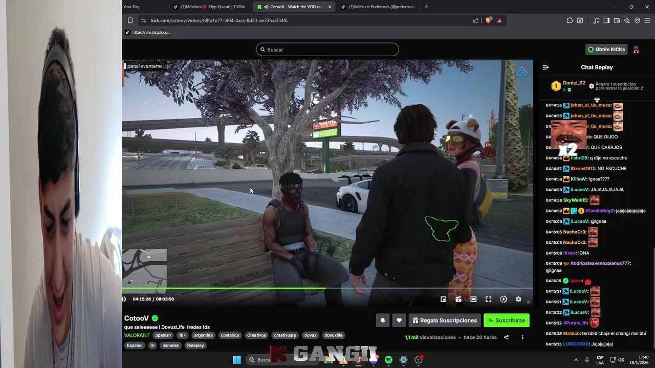Open the browser hamburger menu
Image resolution: width=655 pixels, height=368 pixels.
[x=648, y=20]
